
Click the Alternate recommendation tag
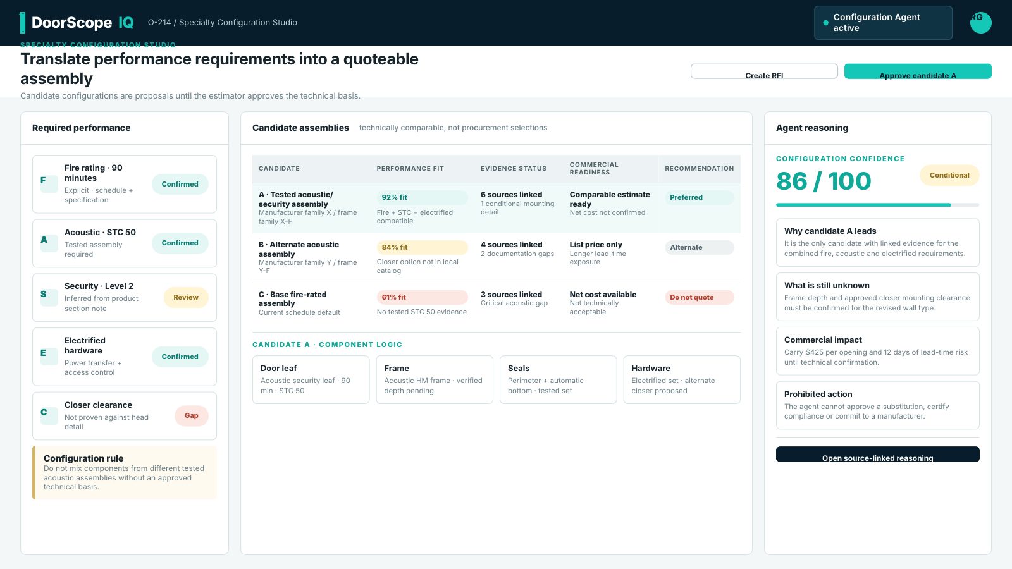[x=699, y=247]
